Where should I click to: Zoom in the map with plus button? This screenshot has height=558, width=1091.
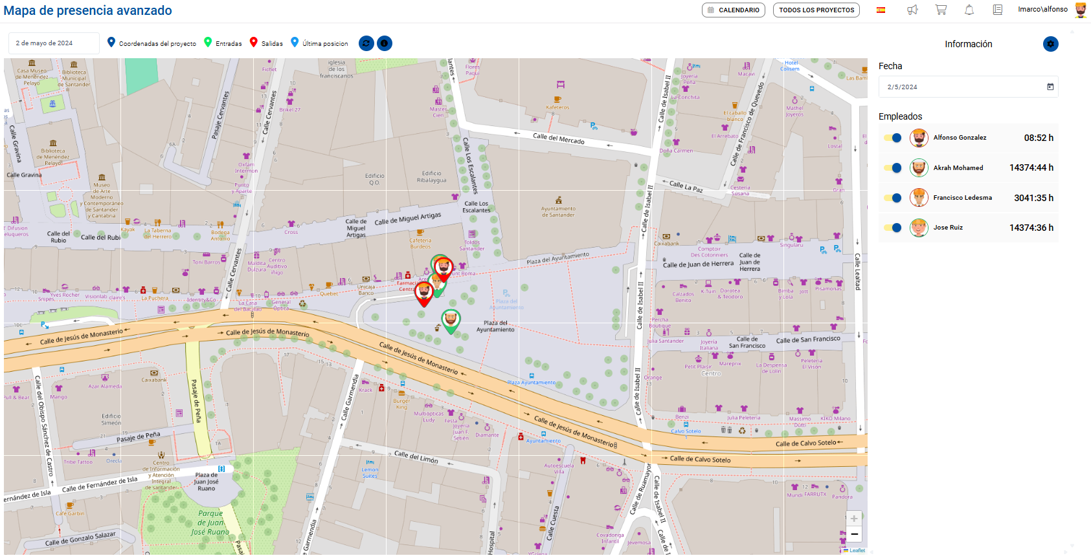[854, 519]
